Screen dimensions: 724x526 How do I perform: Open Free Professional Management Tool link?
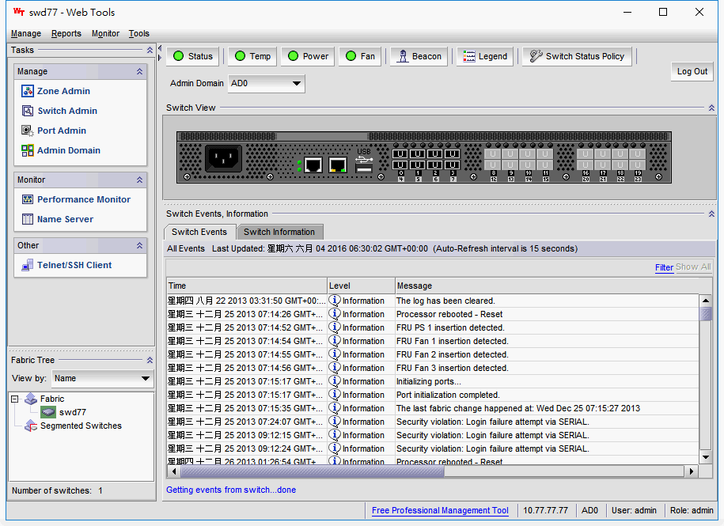pos(440,510)
